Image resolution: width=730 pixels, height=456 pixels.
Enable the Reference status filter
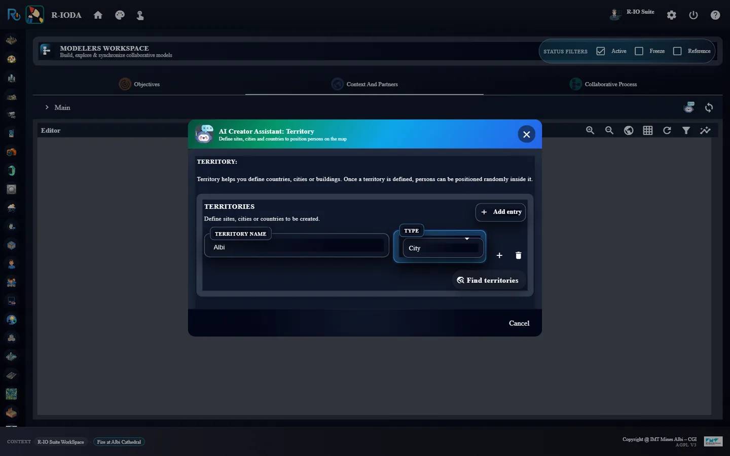click(x=677, y=51)
